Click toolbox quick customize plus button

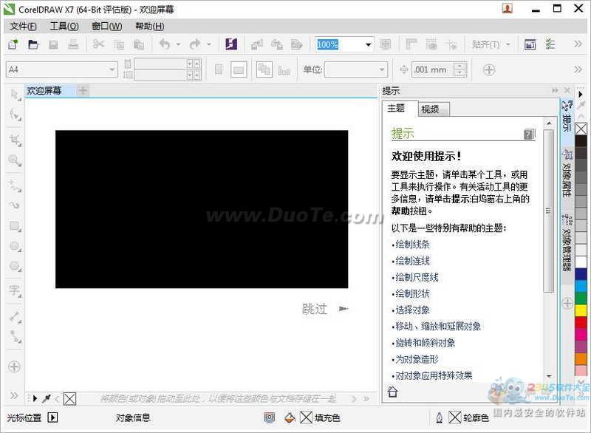(x=14, y=366)
